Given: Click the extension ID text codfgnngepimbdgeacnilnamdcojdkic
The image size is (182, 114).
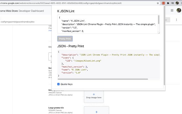Looking at the screenshot, I should [x=18, y=22].
